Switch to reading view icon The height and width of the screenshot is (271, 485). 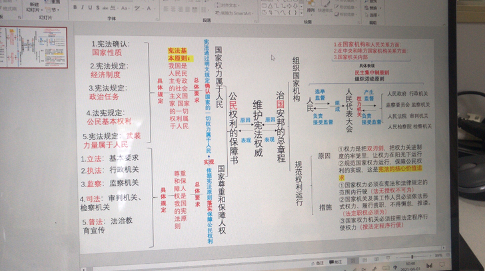coord(376,259)
